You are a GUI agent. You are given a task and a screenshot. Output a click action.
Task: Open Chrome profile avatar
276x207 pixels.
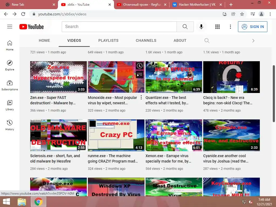point(261,14)
